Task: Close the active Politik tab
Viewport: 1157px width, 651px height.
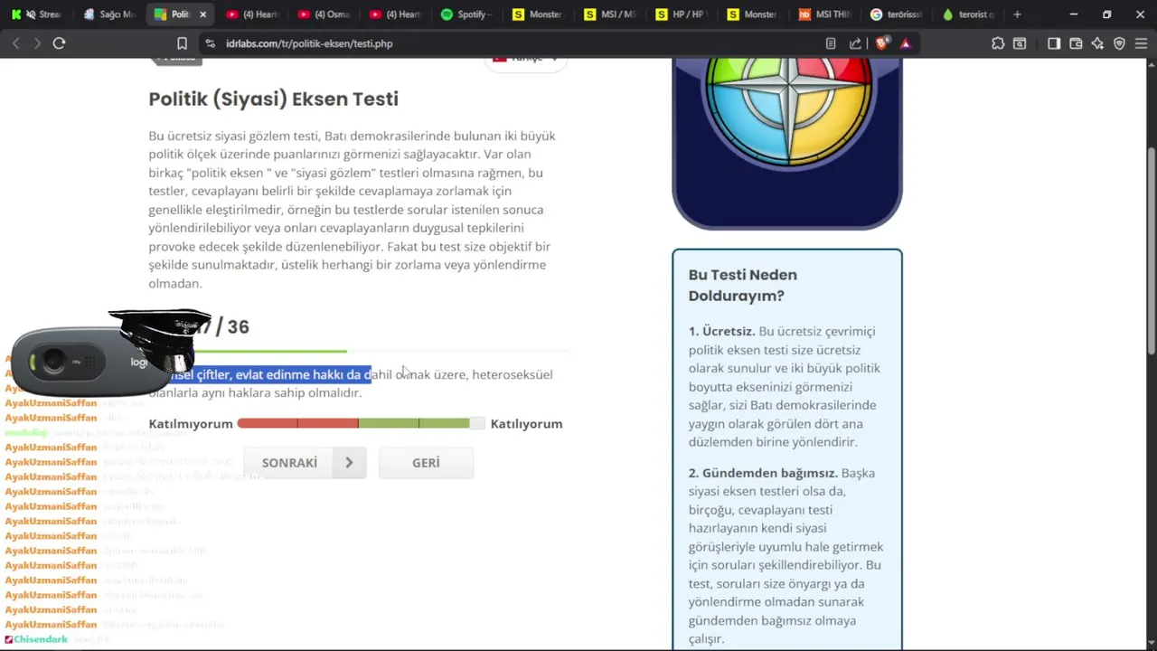Action: pyautogui.click(x=202, y=14)
